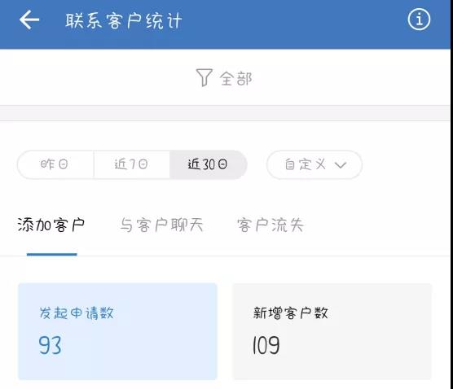Open the 自定义 date range dropdown
This screenshot has height=389, width=453.
tap(314, 164)
